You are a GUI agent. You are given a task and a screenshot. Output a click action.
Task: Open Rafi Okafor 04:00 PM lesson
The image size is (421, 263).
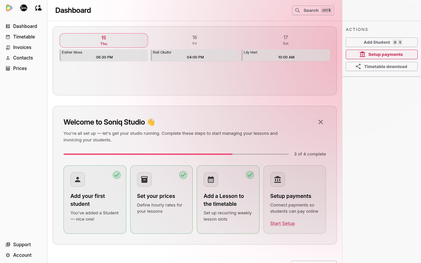pyautogui.click(x=195, y=55)
